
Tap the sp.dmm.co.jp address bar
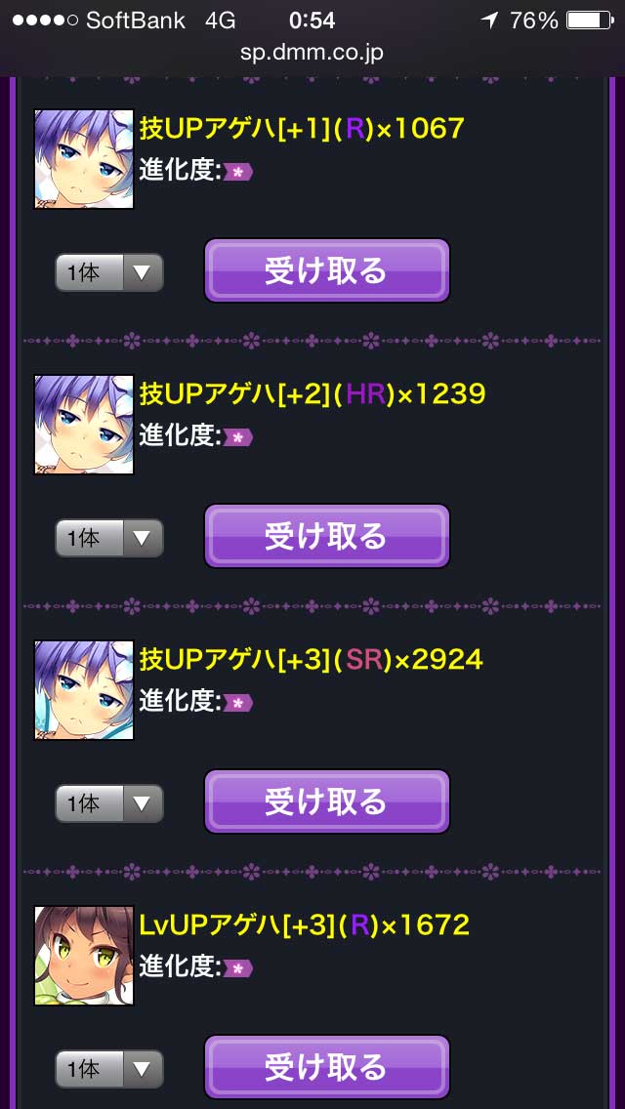[x=312, y=53]
